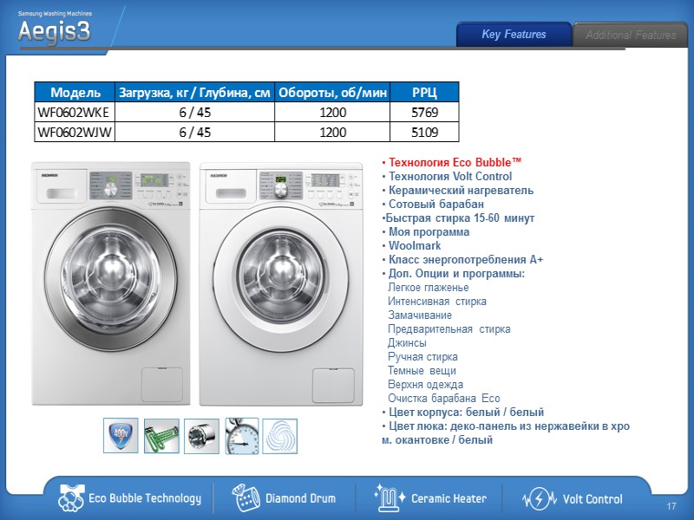Click the Обороты, об/мин column header

332,93
